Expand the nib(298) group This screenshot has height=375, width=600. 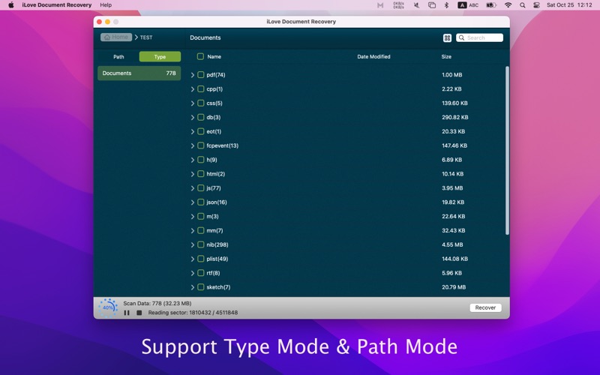coord(193,245)
